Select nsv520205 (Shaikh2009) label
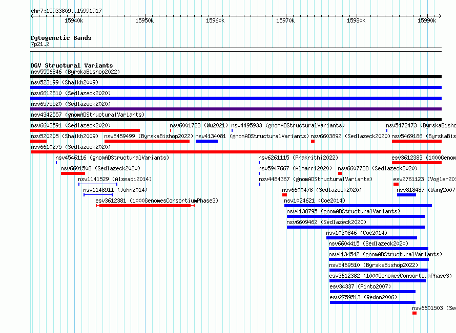Image resolution: width=456 pixels, height=333 pixels. 65,136
